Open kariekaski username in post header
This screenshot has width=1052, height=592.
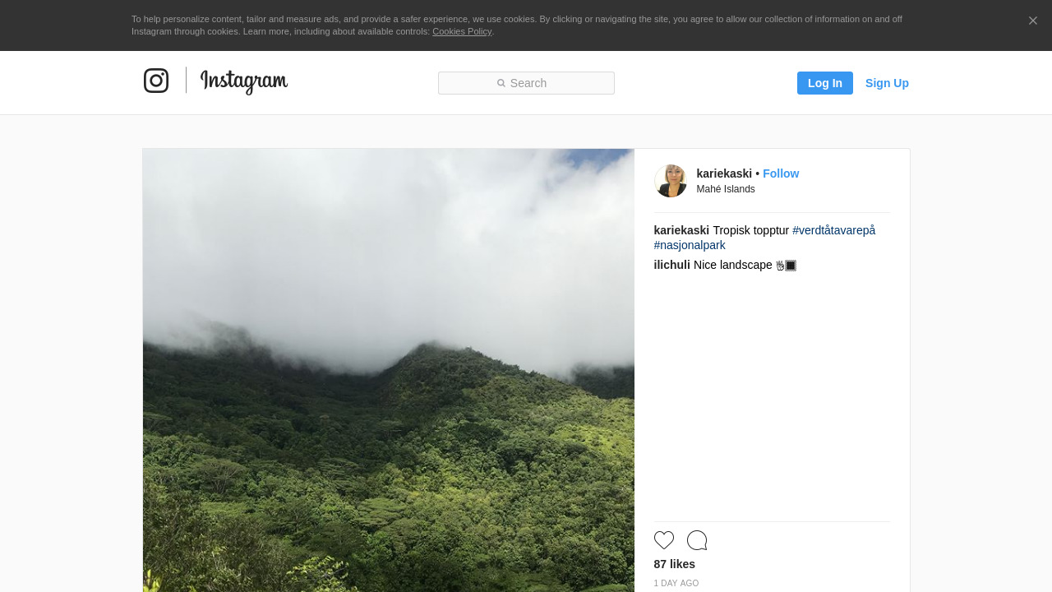click(x=724, y=173)
